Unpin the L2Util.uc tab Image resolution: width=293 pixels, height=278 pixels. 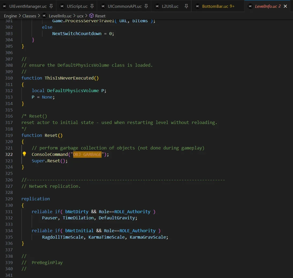(x=186, y=6)
